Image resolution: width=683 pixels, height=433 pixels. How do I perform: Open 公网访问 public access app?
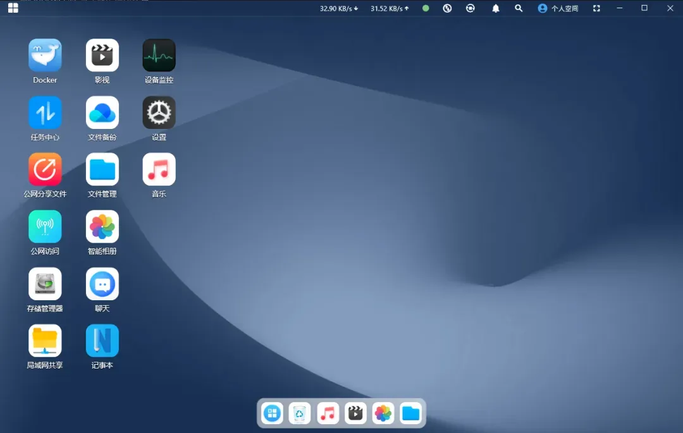point(45,227)
